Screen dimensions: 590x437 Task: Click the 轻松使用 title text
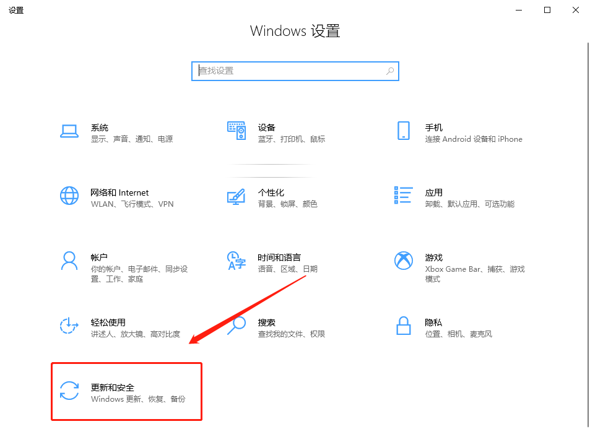(x=108, y=322)
